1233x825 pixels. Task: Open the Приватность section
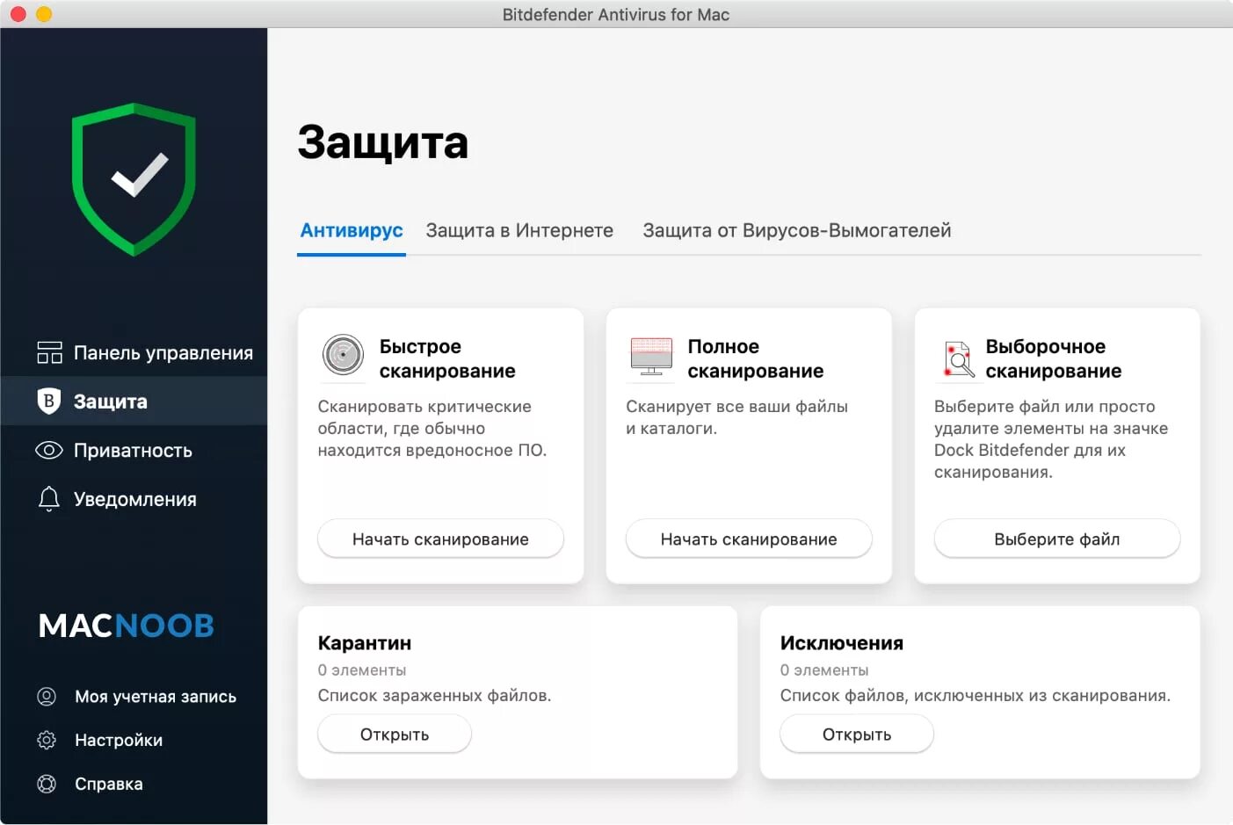tap(134, 451)
